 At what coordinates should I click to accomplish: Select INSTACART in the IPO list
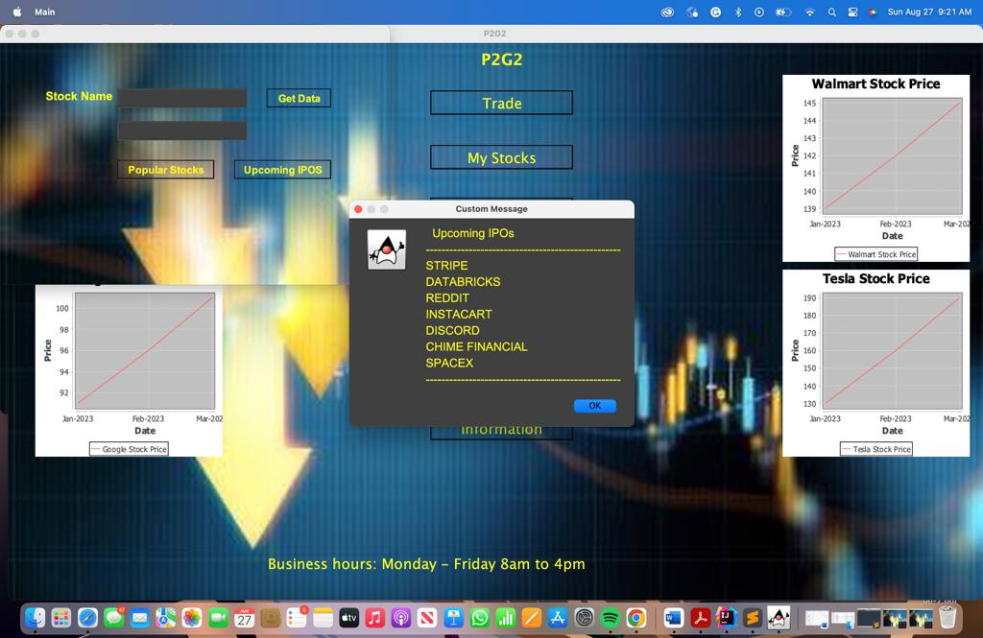click(458, 315)
